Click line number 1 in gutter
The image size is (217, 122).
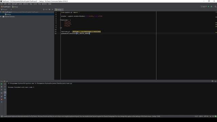pyautogui.click(x=56, y=12)
